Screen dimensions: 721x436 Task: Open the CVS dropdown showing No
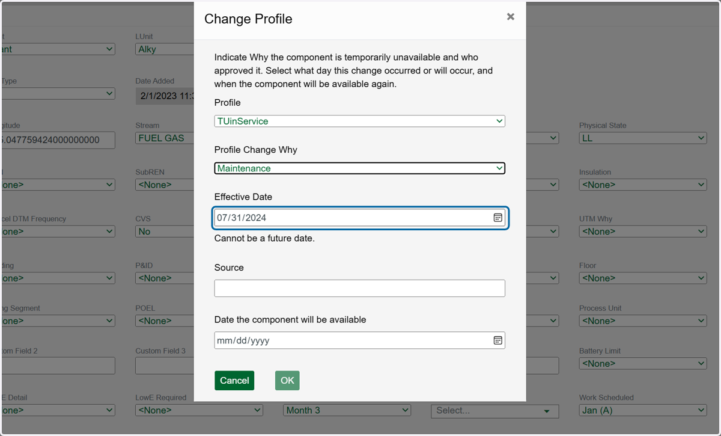(165, 232)
